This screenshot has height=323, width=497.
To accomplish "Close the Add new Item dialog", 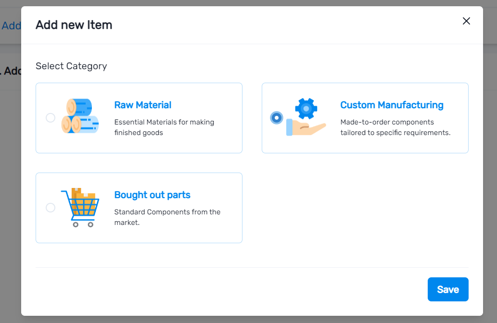I will [x=466, y=21].
